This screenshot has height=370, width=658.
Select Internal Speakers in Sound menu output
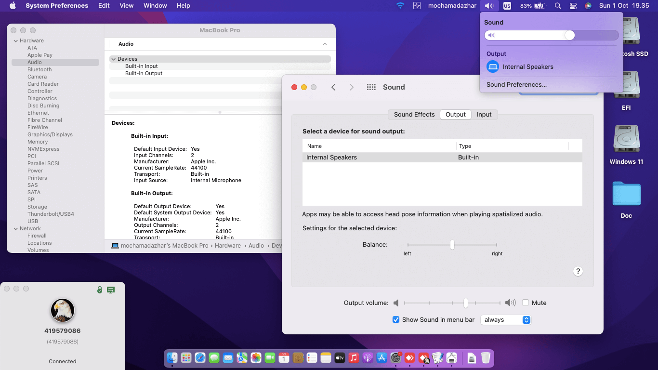point(551,67)
